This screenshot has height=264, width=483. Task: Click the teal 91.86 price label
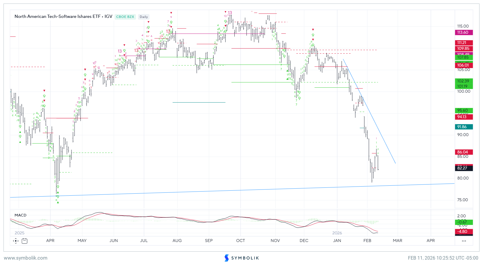click(x=464, y=127)
